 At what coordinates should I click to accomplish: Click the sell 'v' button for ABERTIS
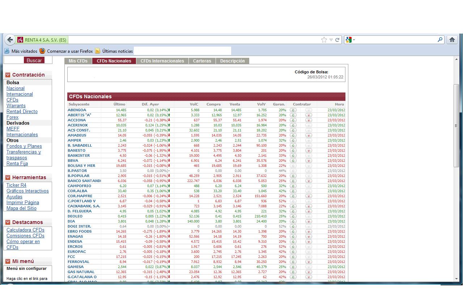(309, 115)
